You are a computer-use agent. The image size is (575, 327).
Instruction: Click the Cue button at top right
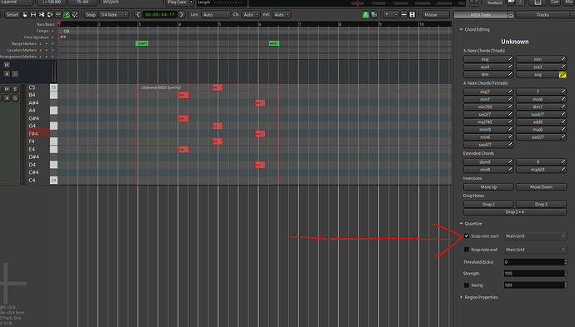pyautogui.click(x=554, y=2)
